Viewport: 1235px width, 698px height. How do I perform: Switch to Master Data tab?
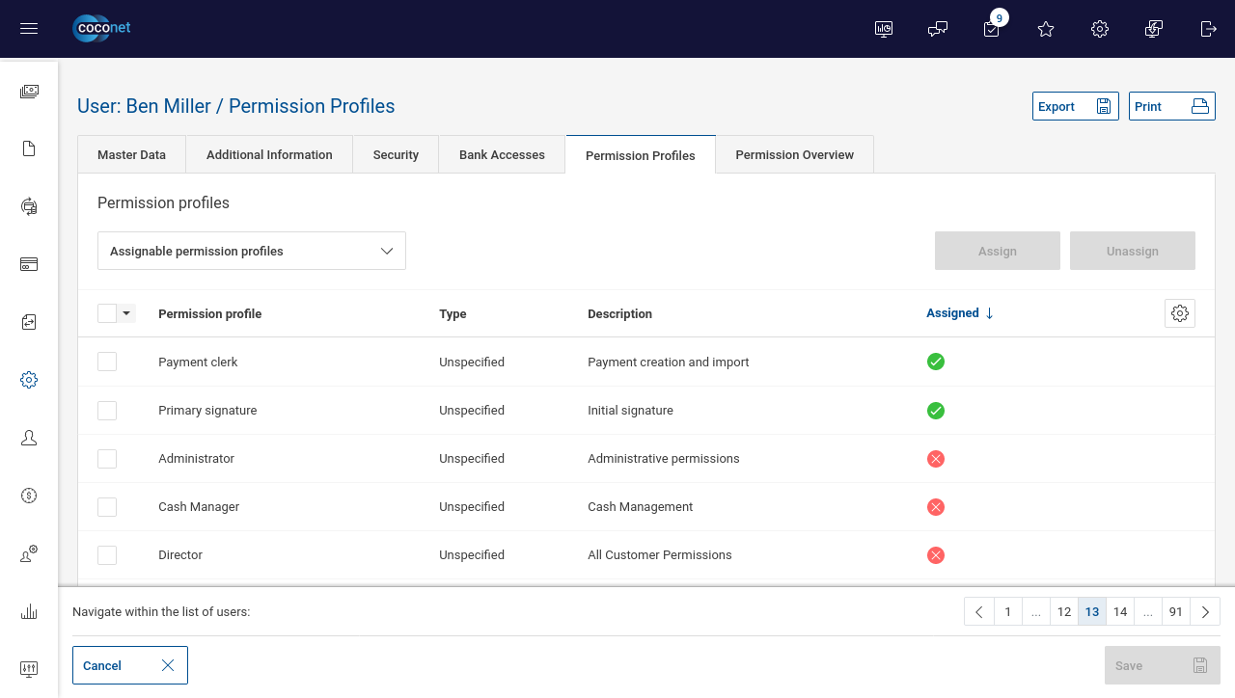pyautogui.click(x=131, y=154)
